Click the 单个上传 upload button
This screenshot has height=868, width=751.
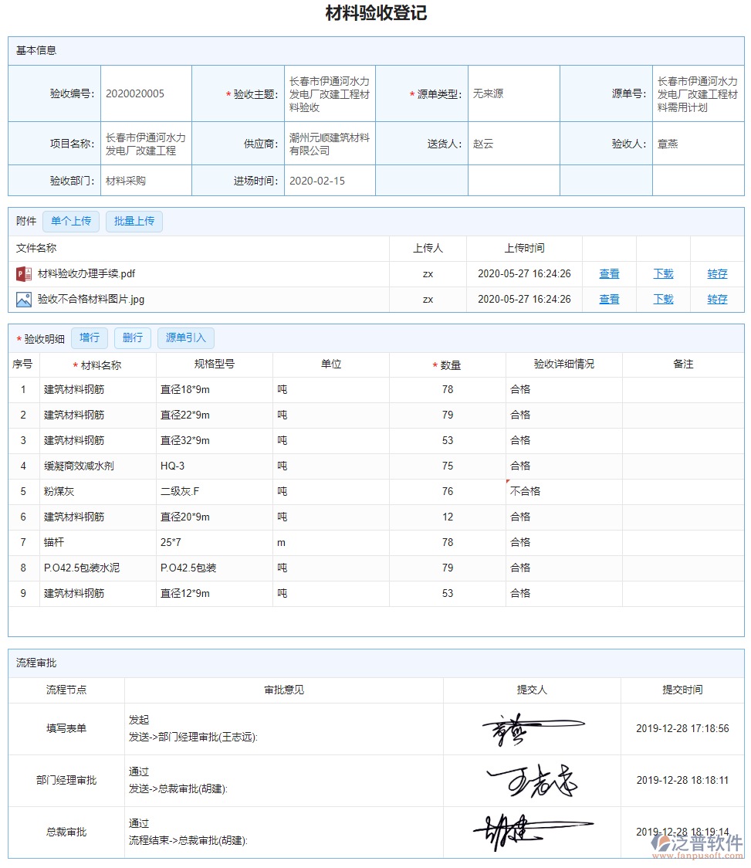click(71, 221)
